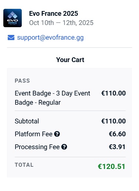139x191 pixels.
Task: Click the Platform Fee label text
Action: point(34,134)
